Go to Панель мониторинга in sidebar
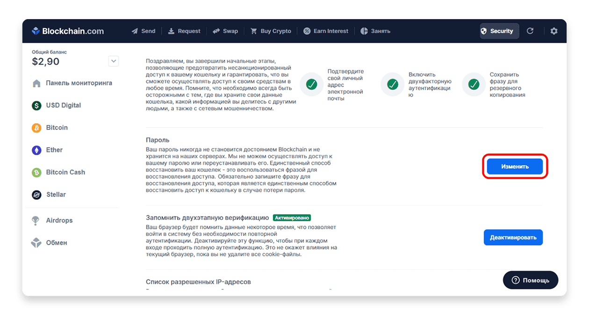Viewport: 589px width, 315px height. tap(72, 83)
